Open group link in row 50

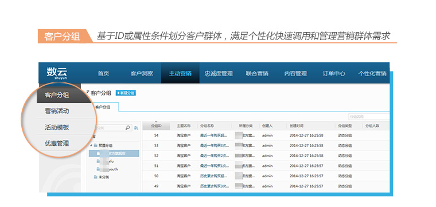click(213, 176)
